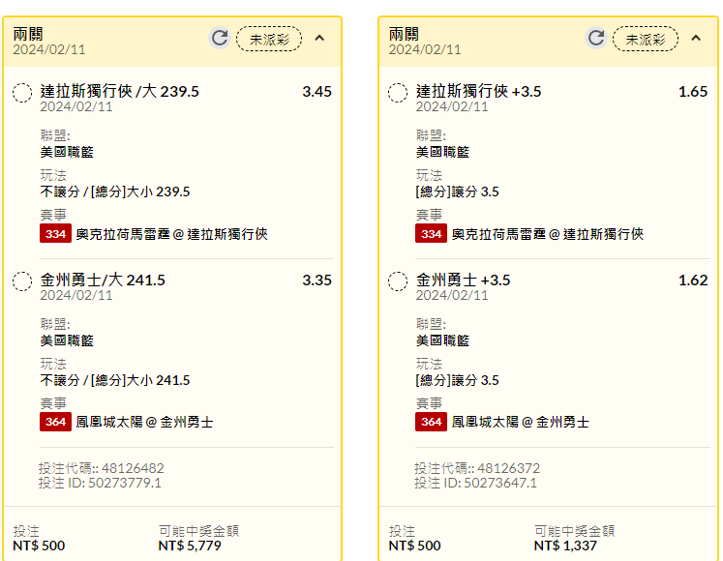Screen dimensions: 723x561
Task: Click odds value 1.65
Action: (693, 91)
